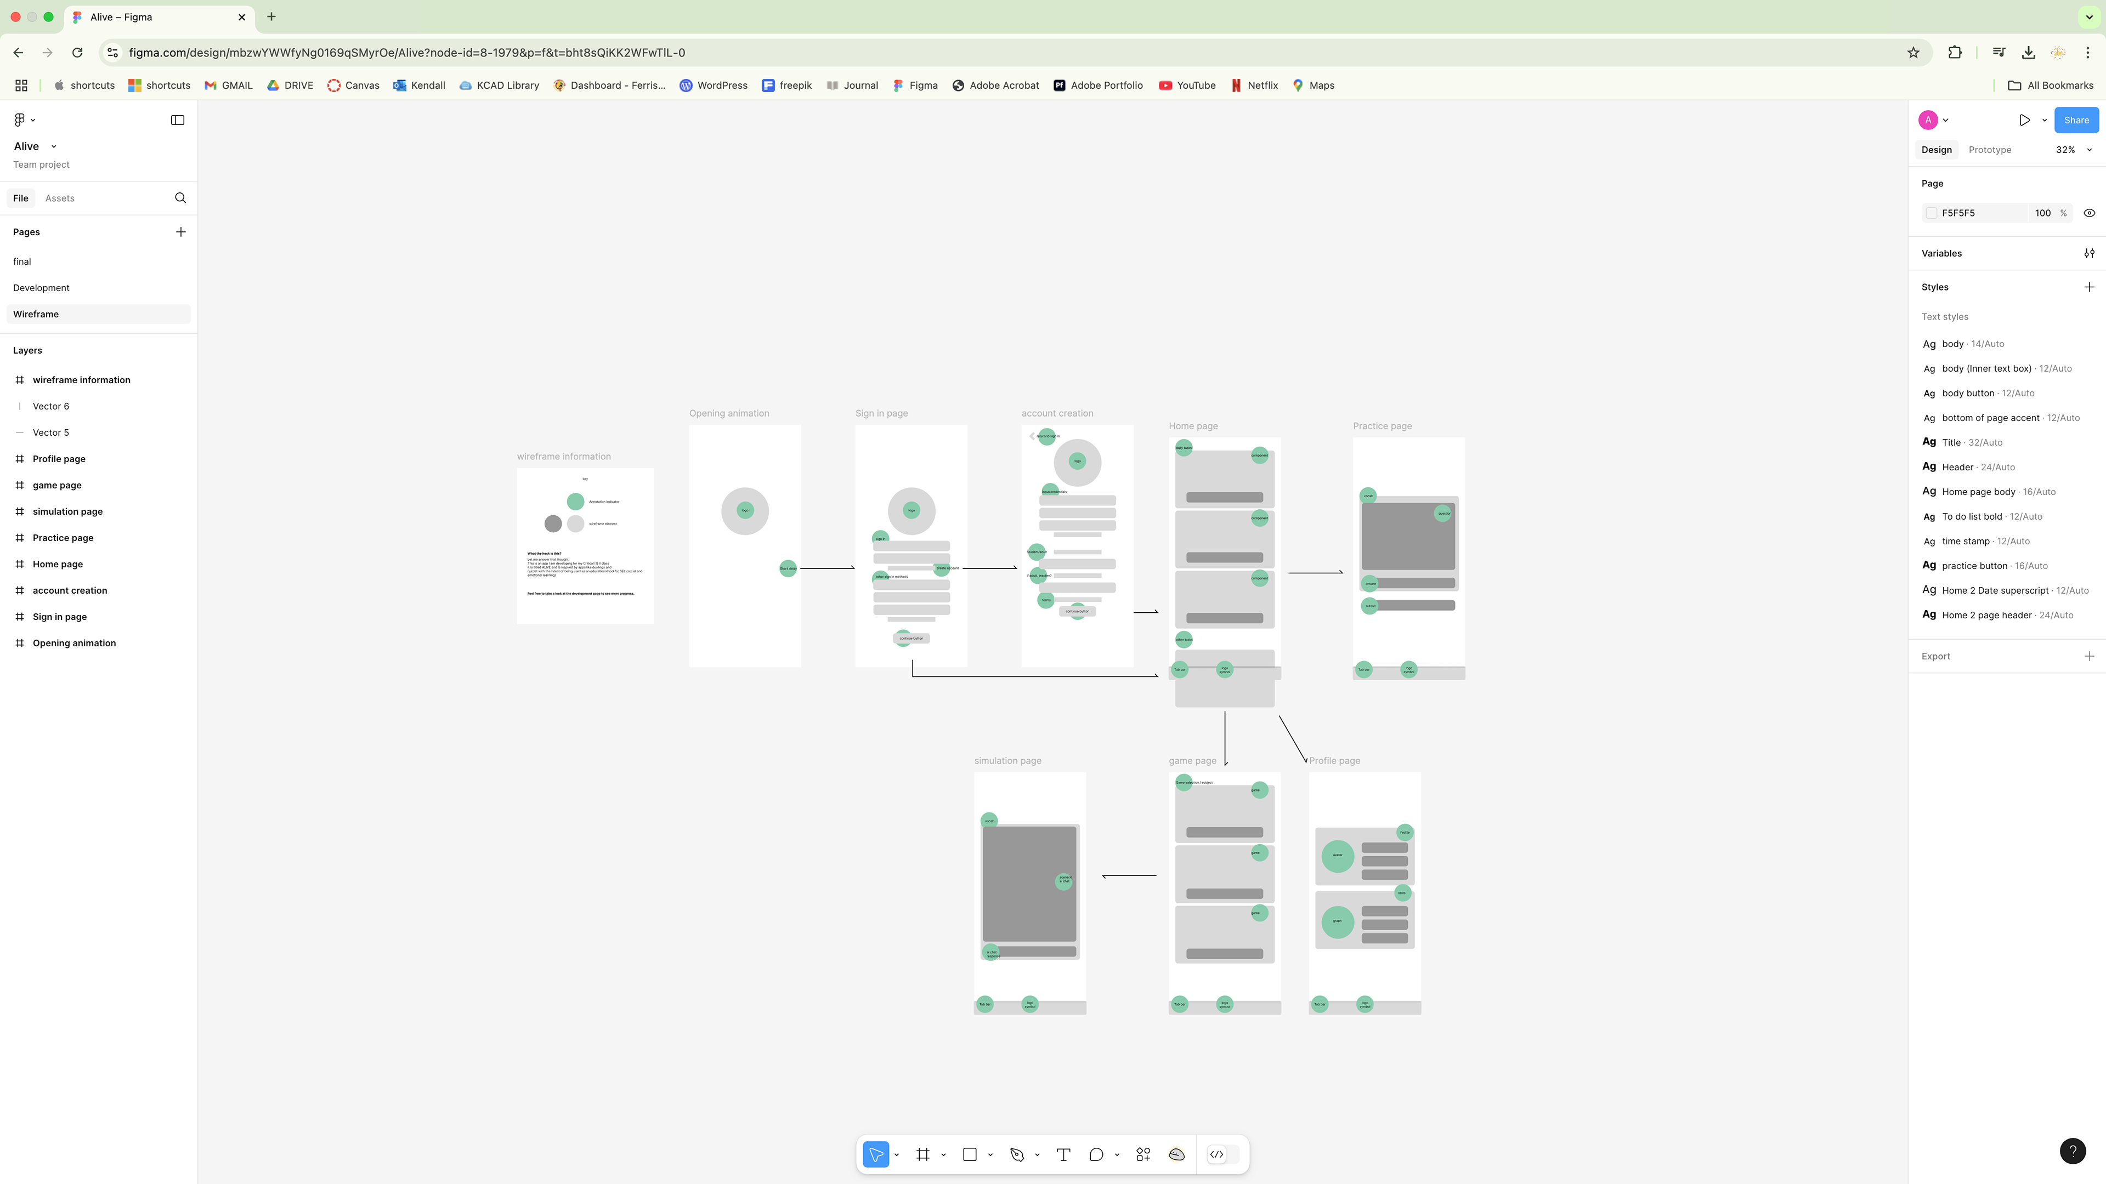Open the Variables settings icon
The width and height of the screenshot is (2106, 1184).
2089,253
